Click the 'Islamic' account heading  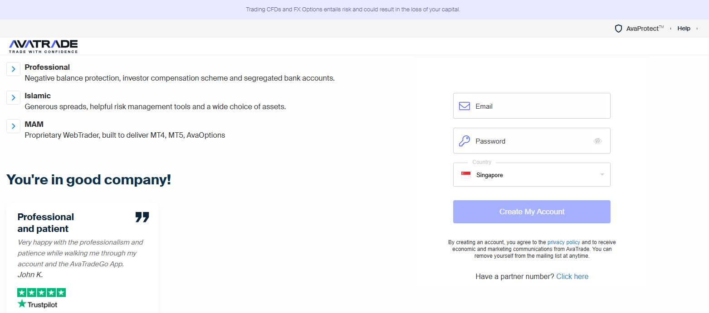tap(38, 96)
